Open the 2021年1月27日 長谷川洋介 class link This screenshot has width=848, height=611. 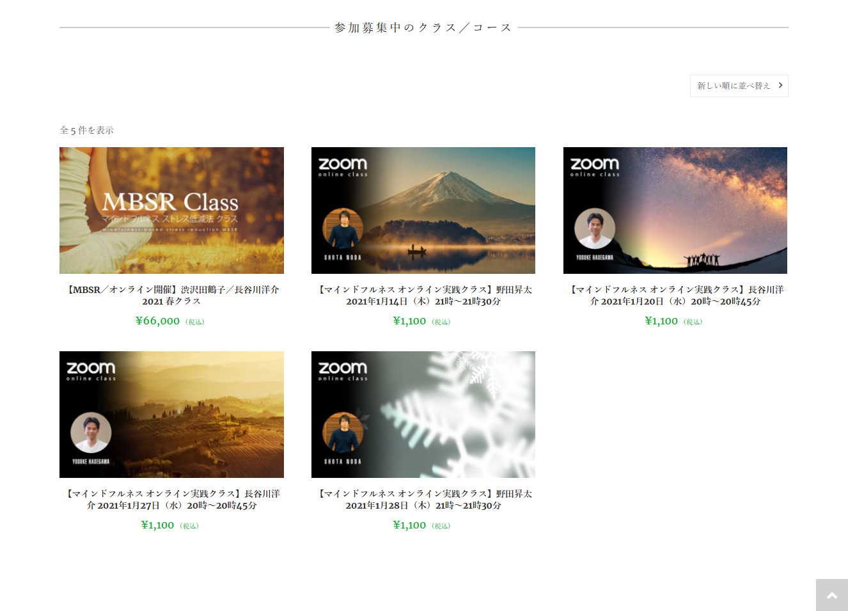point(171,499)
